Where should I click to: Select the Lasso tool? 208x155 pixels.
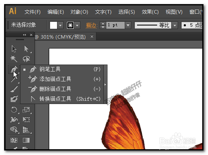point(26,59)
